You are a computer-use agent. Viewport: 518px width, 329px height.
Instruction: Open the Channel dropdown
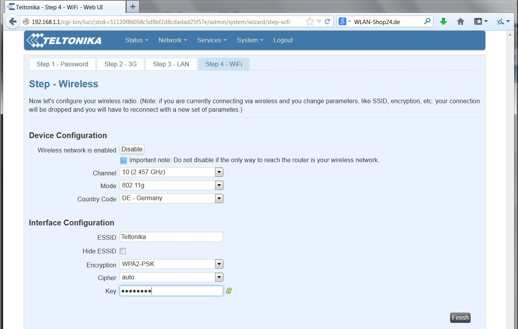(171, 172)
